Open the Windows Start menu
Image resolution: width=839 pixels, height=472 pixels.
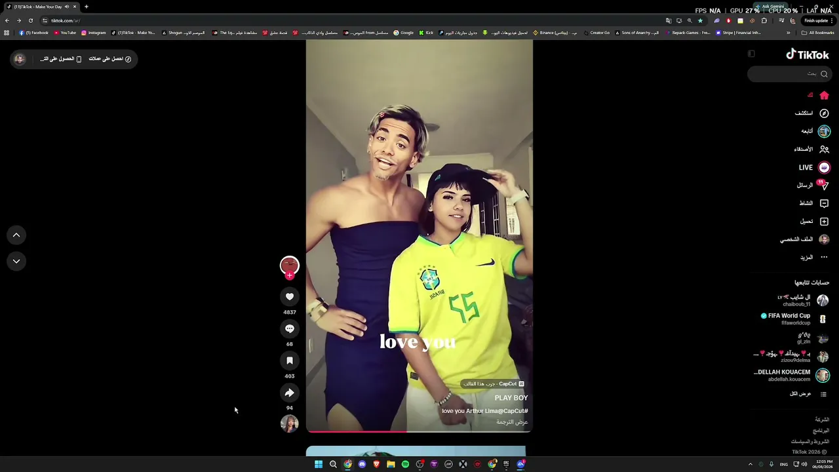coord(319,464)
